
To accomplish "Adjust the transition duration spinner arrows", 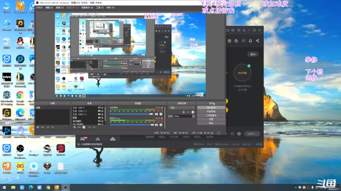I will [194, 116].
